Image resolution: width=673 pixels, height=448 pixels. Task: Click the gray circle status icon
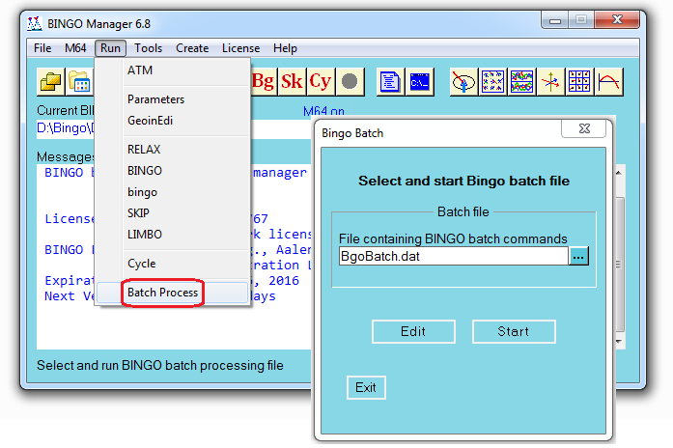350,81
